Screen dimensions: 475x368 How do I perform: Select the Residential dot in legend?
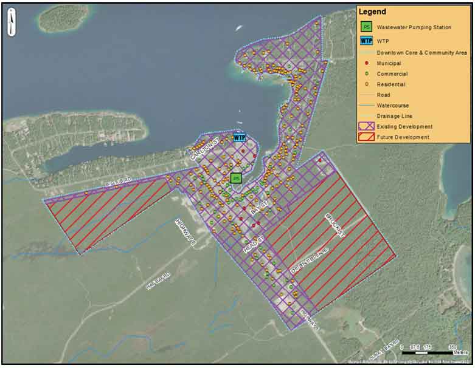point(366,84)
